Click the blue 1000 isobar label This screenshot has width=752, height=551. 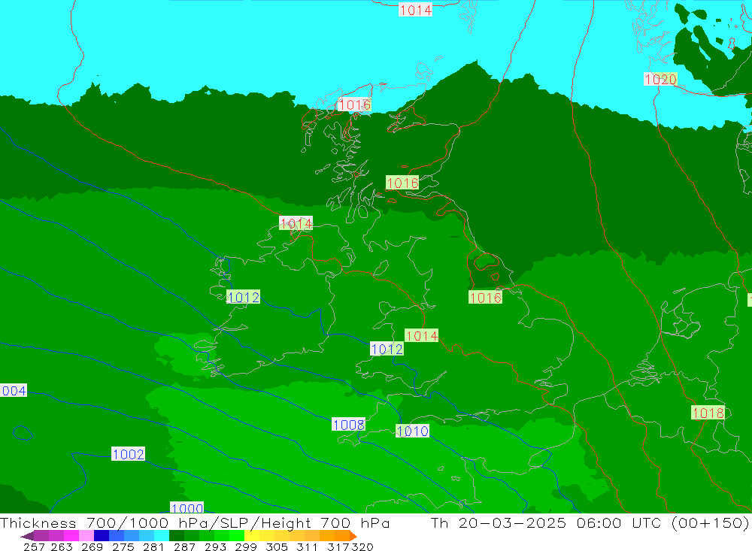click(x=187, y=508)
